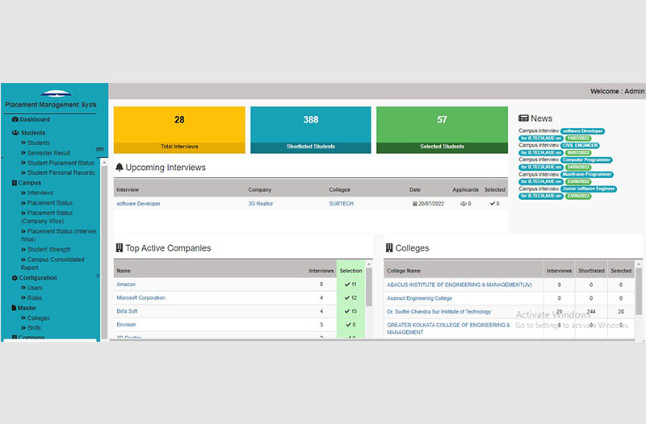Click the bell icon beside Upcoming Interviews

coord(120,168)
